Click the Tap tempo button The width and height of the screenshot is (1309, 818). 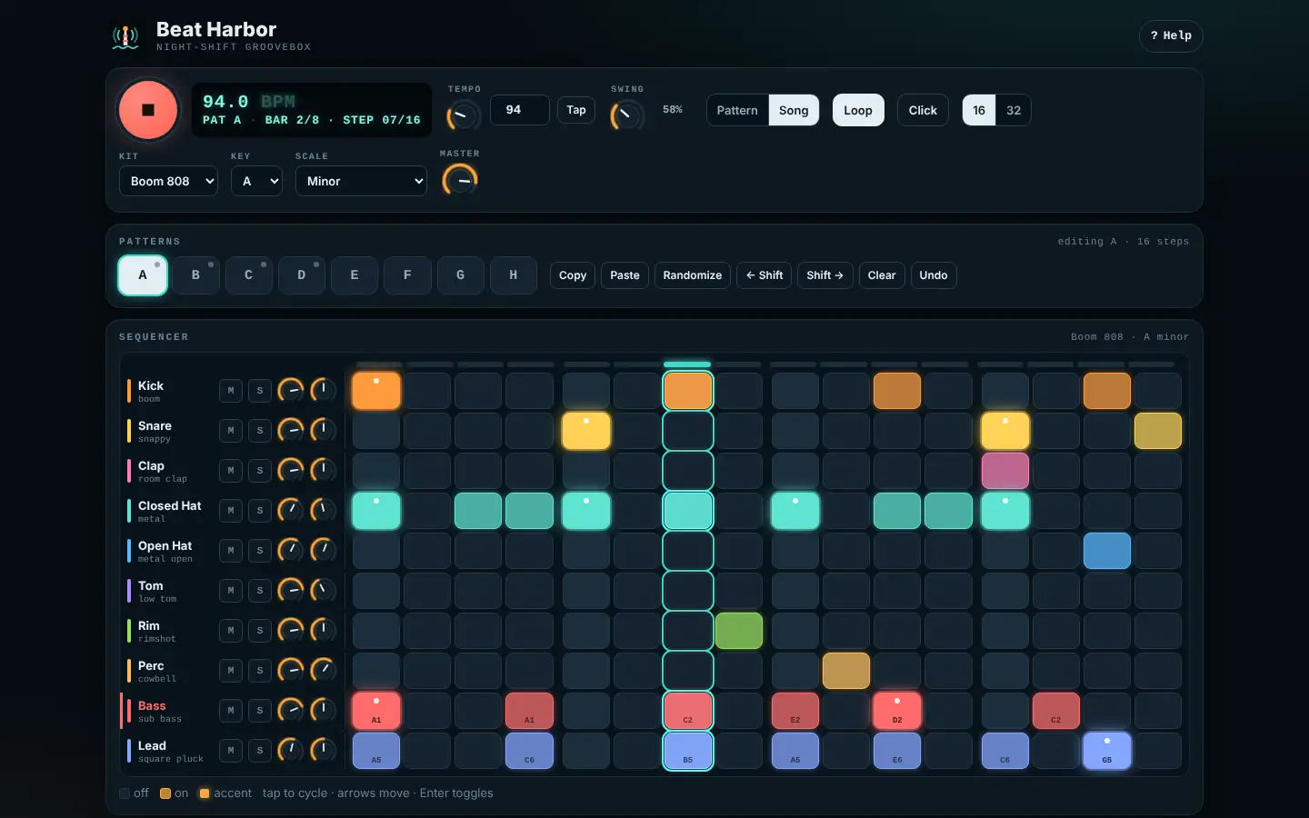click(x=576, y=110)
